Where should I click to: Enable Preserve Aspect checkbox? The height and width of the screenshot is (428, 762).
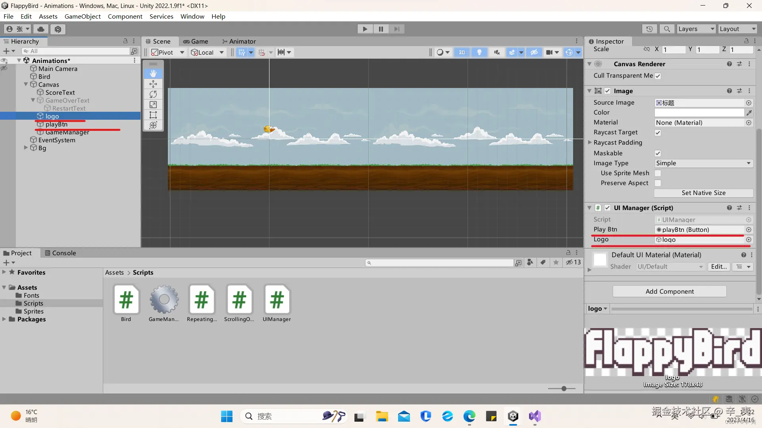pos(658,183)
